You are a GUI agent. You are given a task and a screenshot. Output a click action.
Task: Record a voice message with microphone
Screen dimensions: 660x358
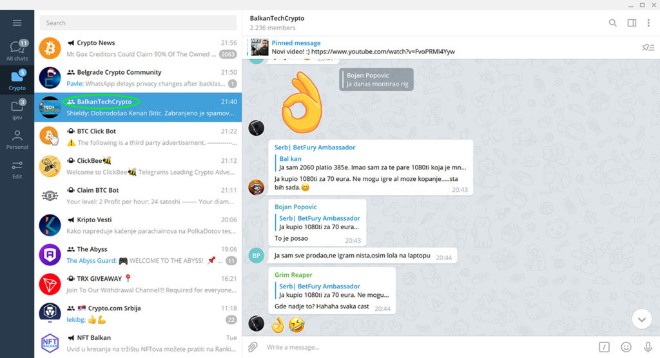pos(647,347)
